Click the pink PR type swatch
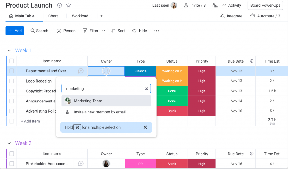The width and height of the screenshot is (288, 169). click(x=140, y=164)
